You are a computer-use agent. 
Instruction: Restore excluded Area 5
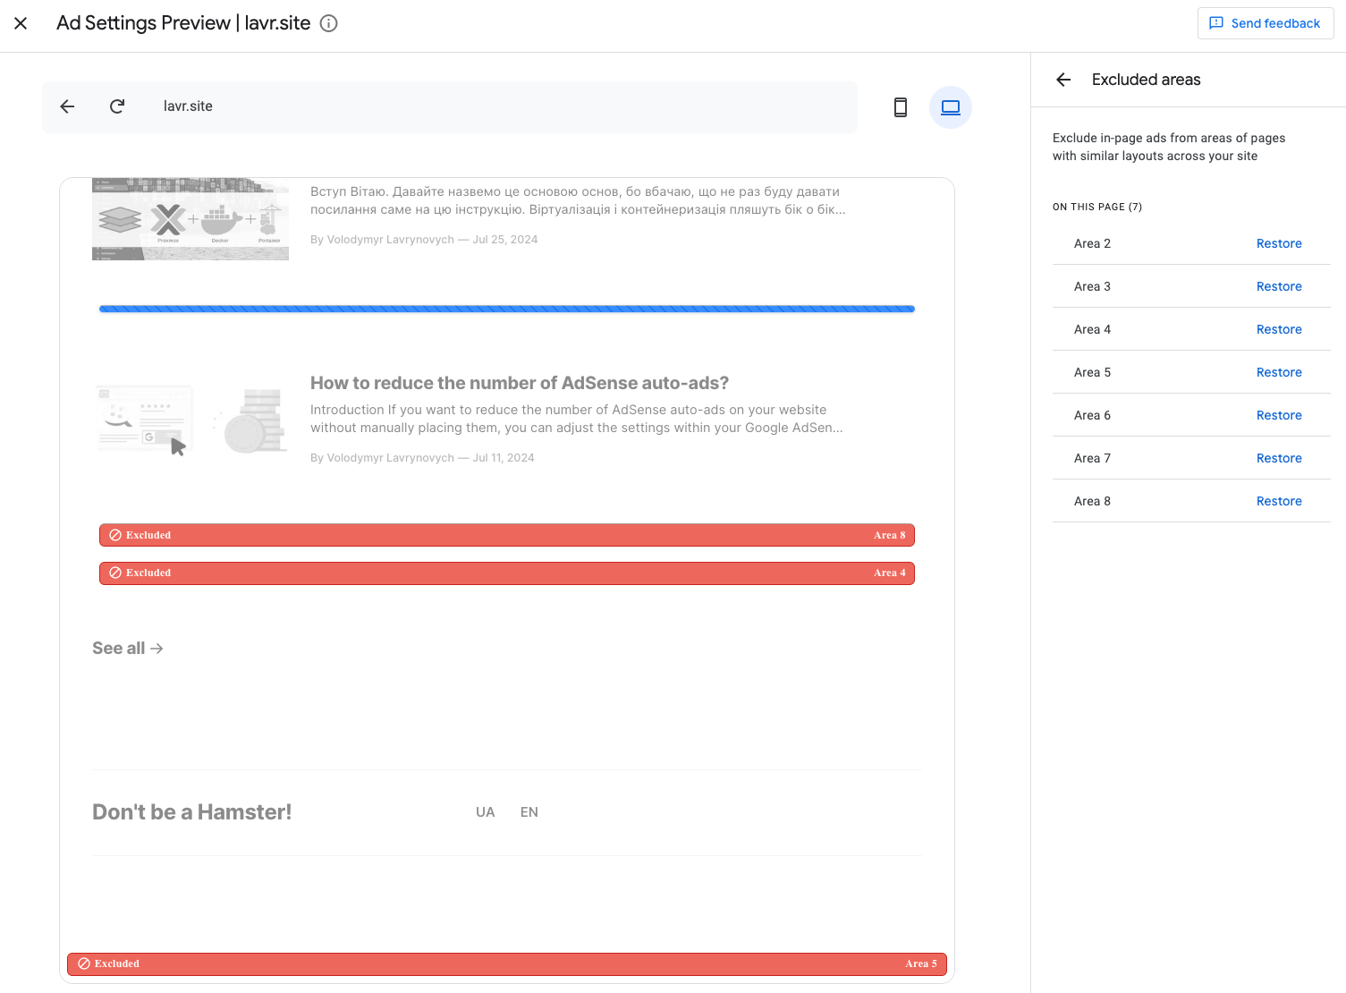(x=1278, y=372)
